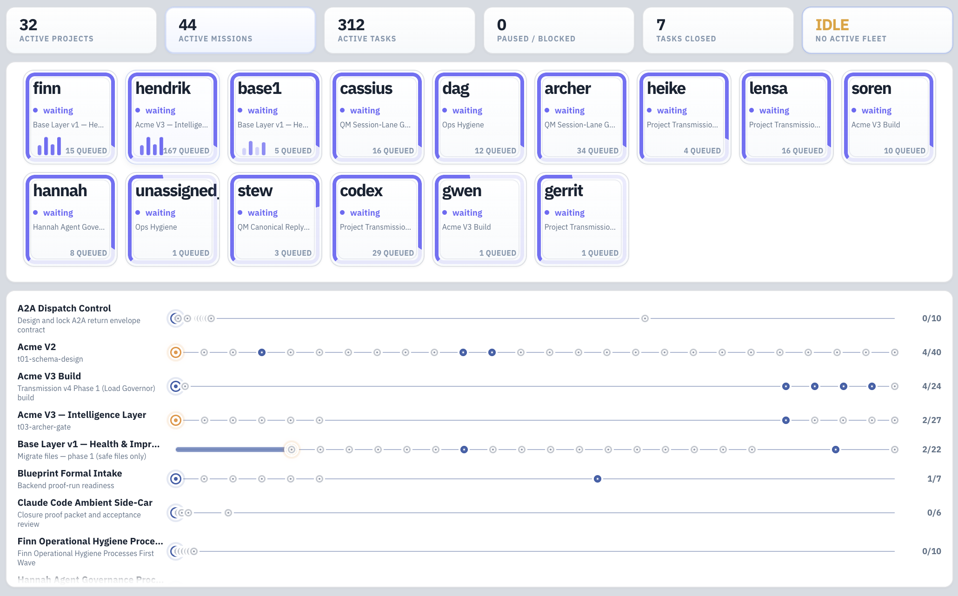This screenshot has width=958, height=596.
Task: Click the bar chart icon in finn card
Action: [x=49, y=146]
